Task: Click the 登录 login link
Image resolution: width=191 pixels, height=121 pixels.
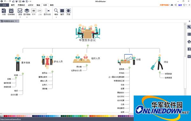Action: tap(180, 5)
